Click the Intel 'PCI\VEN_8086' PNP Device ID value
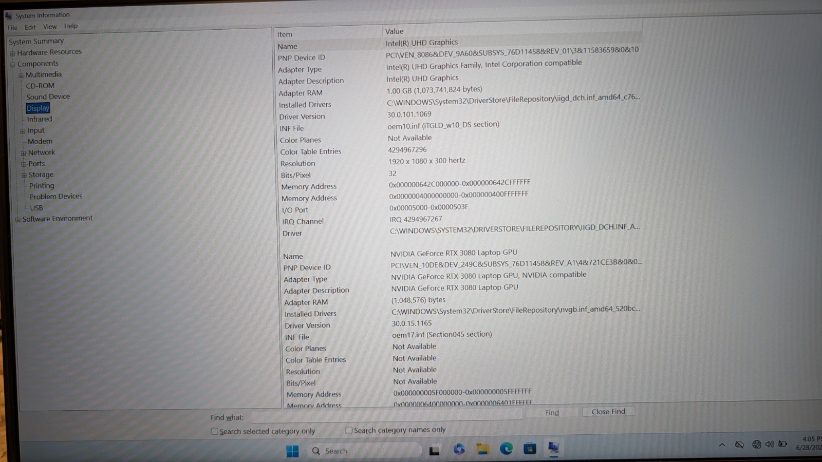Viewport: 822px width, 462px height. tap(512, 52)
